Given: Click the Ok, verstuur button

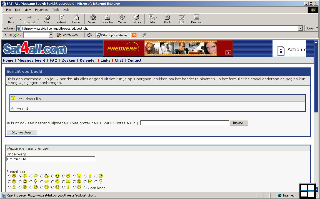Looking at the screenshot, I should (21, 132).
